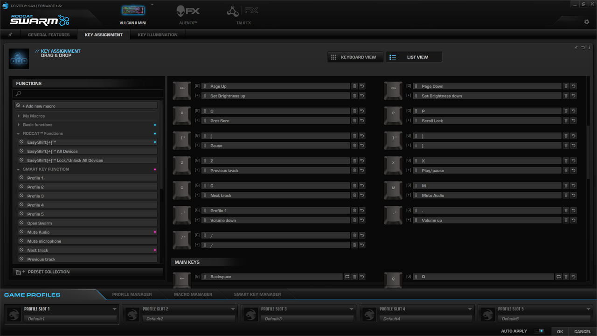Reset the Play/pause assignment to default
This screenshot has height=336, width=597.
click(x=573, y=171)
